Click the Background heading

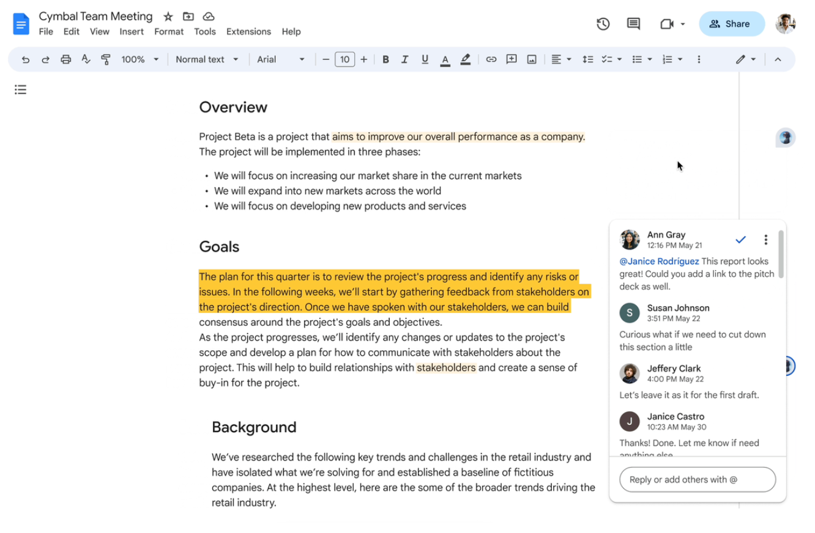tap(254, 427)
